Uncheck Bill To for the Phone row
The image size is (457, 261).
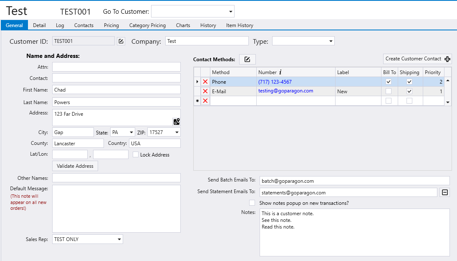click(389, 82)
